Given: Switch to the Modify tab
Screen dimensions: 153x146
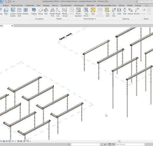Looking at the screenshot, I should tap(130, 6).
